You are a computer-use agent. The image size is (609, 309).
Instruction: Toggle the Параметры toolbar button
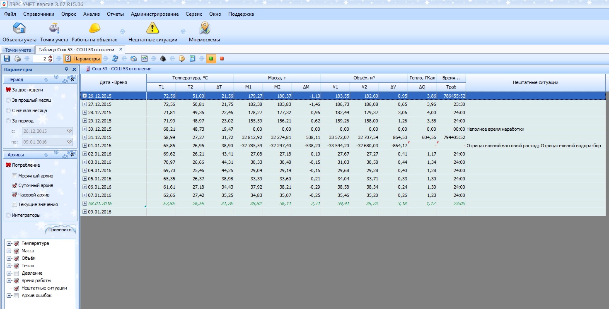coord(82,59)
